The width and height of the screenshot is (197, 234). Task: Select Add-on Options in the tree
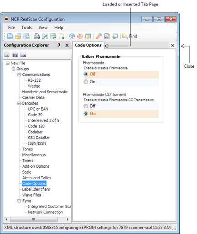(36, 166)
